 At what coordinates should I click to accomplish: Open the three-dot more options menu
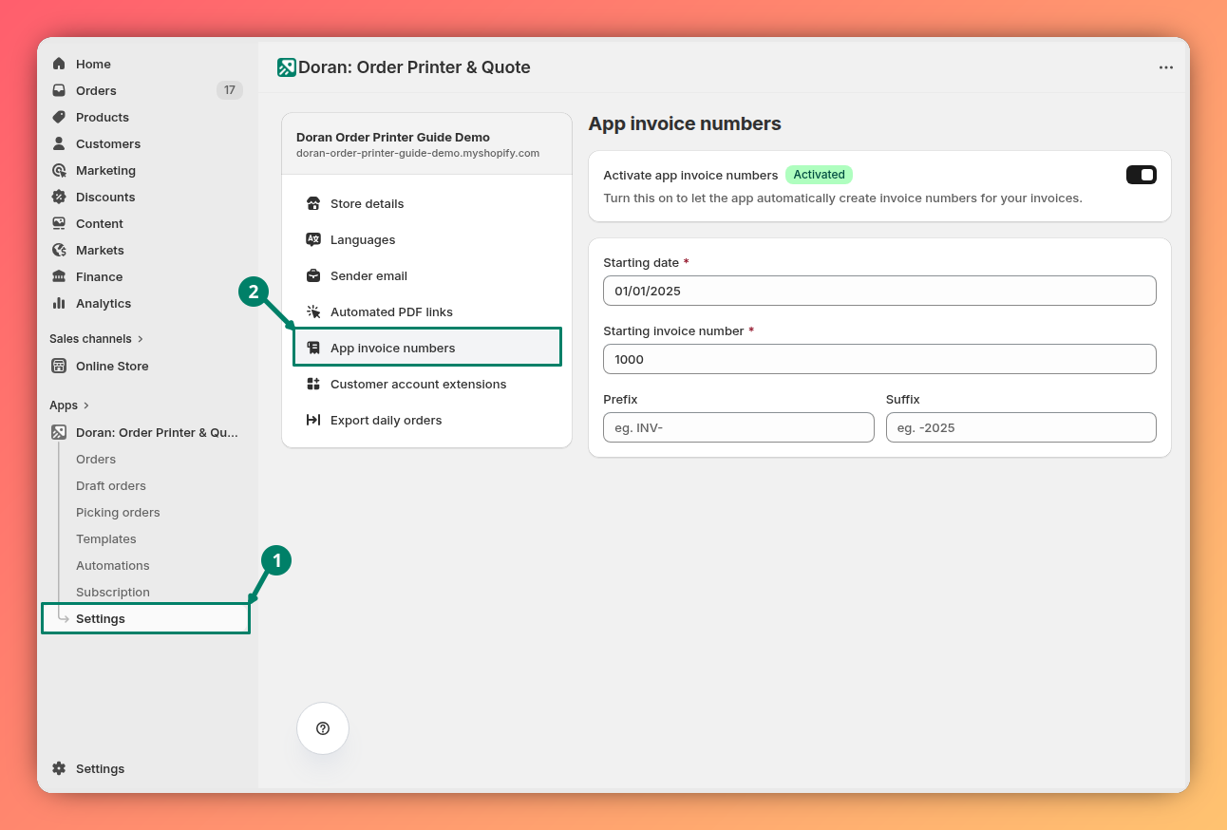[x=1166, y=67]
